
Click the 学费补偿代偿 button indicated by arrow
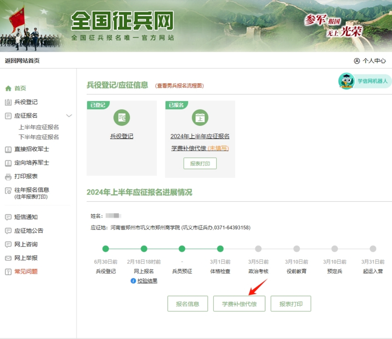click(x=239, y=303)
